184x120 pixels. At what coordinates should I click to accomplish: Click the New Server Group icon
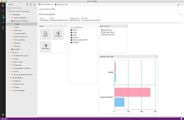(x=31, y=5)
